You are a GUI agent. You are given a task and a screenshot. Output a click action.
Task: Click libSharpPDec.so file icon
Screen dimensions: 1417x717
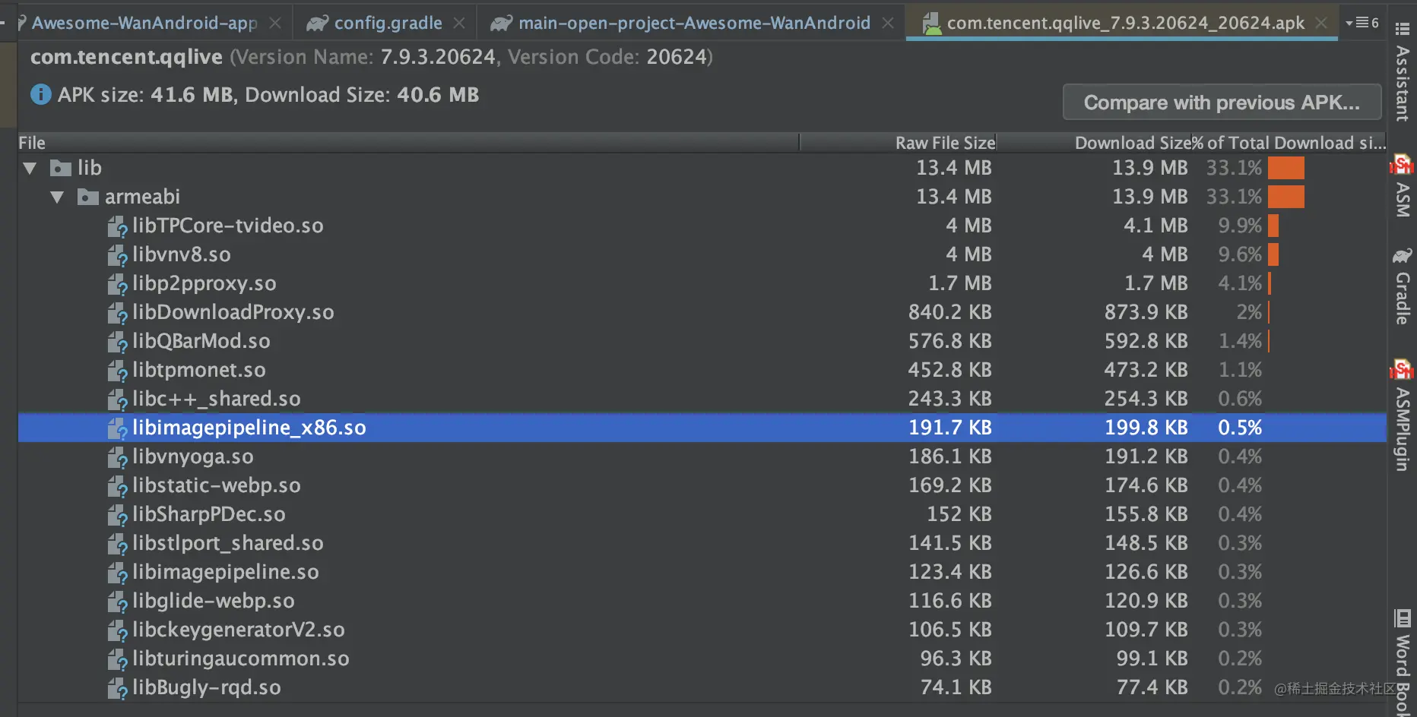pos(117,515)
